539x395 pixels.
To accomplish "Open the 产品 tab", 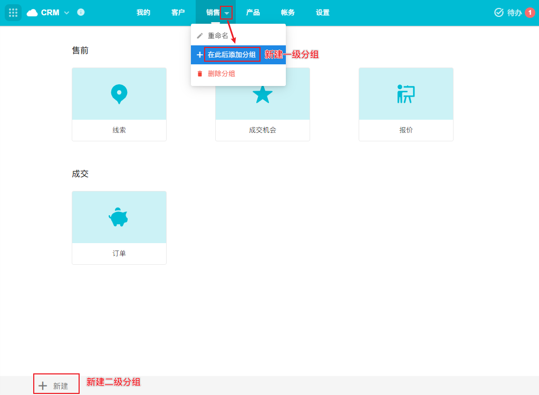I will tap(253, 13).
